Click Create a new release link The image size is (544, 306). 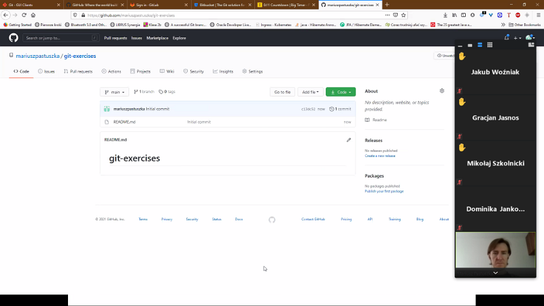[380, 156]
